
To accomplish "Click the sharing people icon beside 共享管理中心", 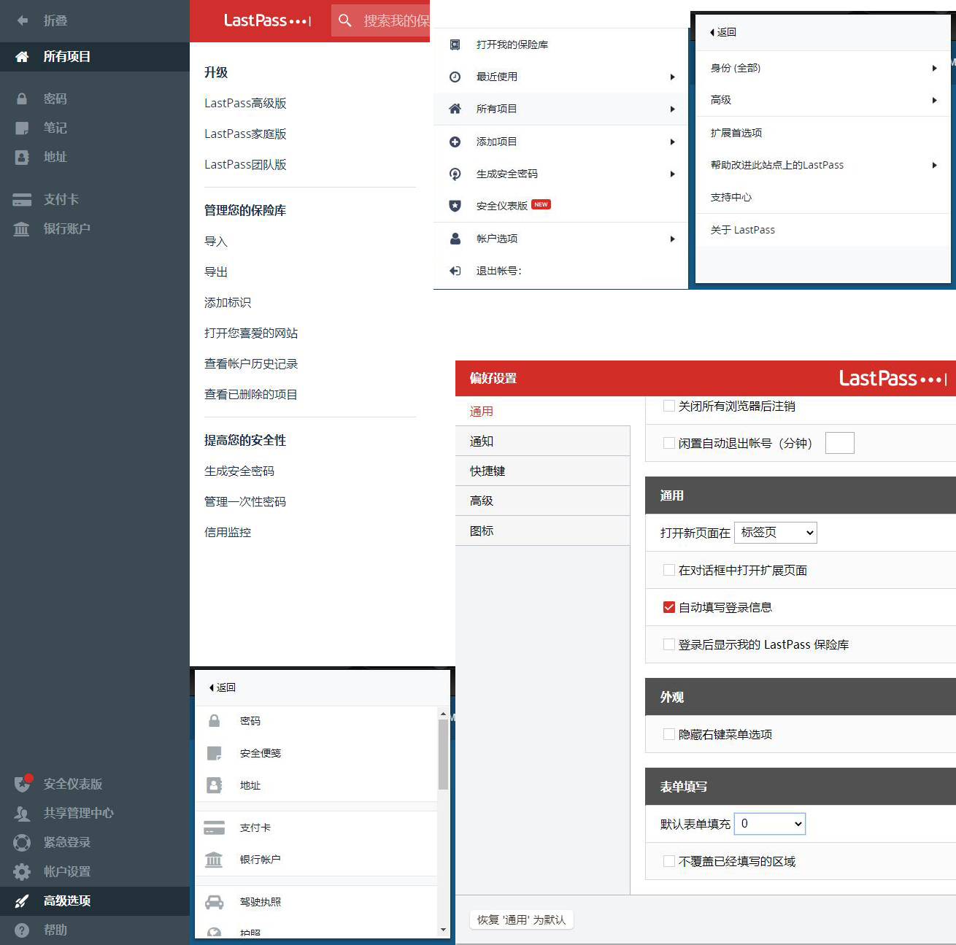I will click(22, 813).
